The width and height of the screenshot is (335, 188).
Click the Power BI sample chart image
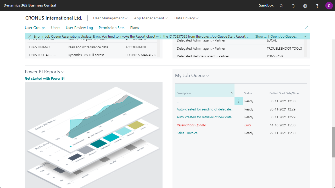[x=93, y=134]
